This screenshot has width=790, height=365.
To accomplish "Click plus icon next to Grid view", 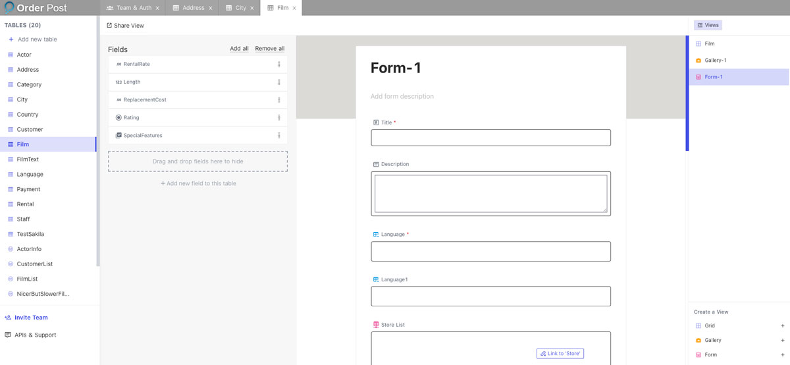I will tap(782, 326).
